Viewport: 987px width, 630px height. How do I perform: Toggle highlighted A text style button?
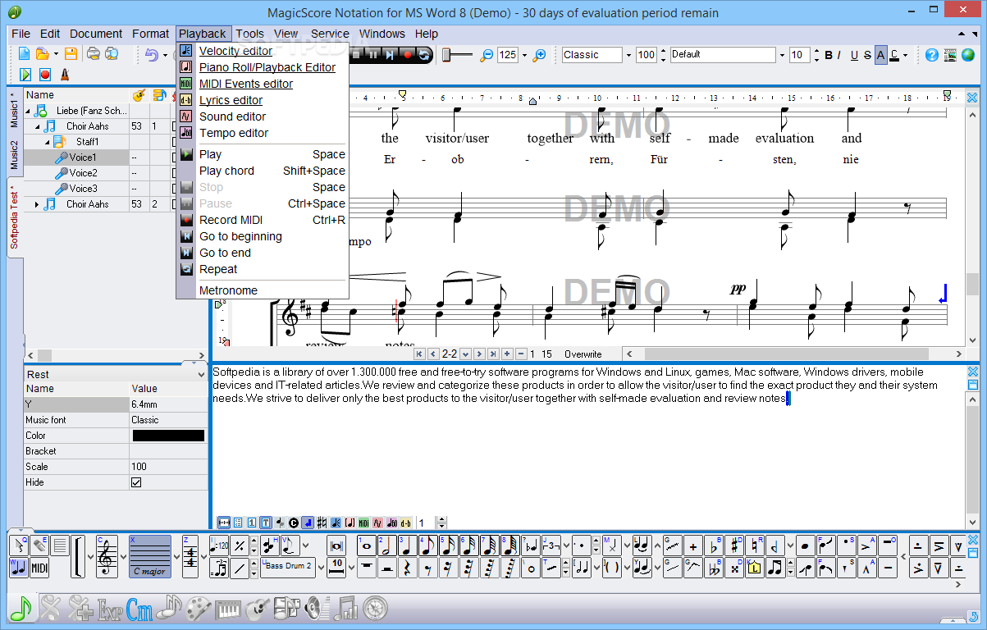881,55
